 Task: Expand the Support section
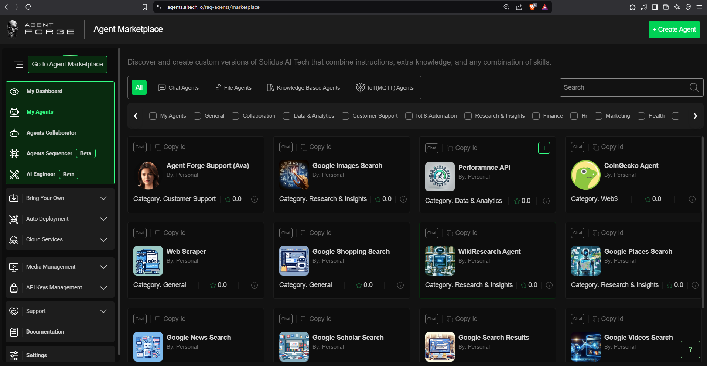point(60,311)
